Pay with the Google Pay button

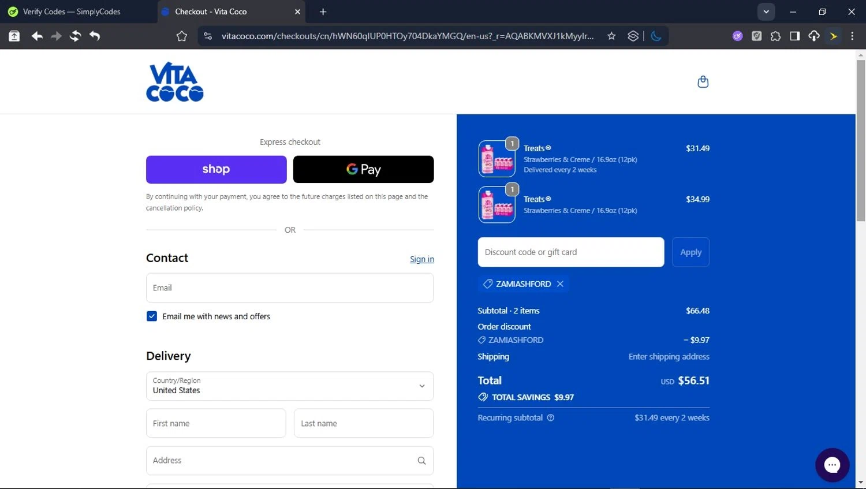tap(364, 169)
